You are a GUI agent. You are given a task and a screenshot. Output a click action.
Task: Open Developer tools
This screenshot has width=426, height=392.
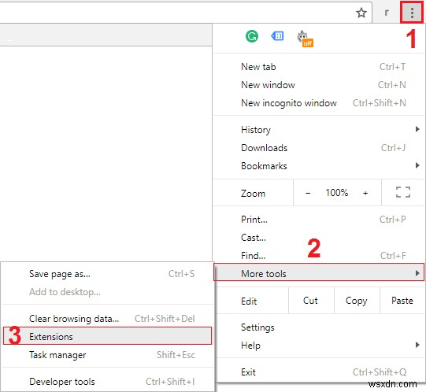point(108,382)
